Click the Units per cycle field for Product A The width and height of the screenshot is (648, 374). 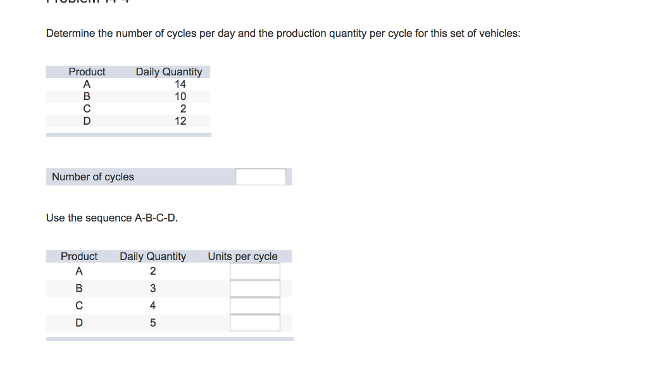(255, 271)
